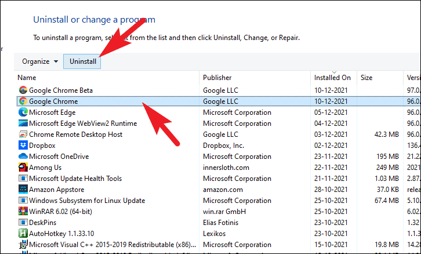421x254 pixels.
Task: Click the Google Chrome program icon
Action: click(23, 101)
